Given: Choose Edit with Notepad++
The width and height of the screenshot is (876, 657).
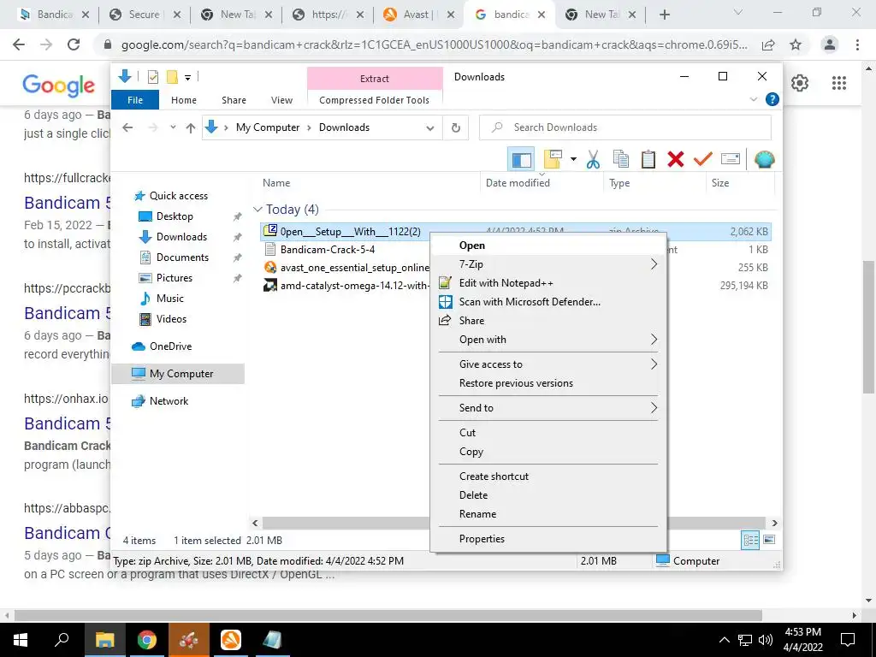Looking at the screenshot, I should [548, 283].
